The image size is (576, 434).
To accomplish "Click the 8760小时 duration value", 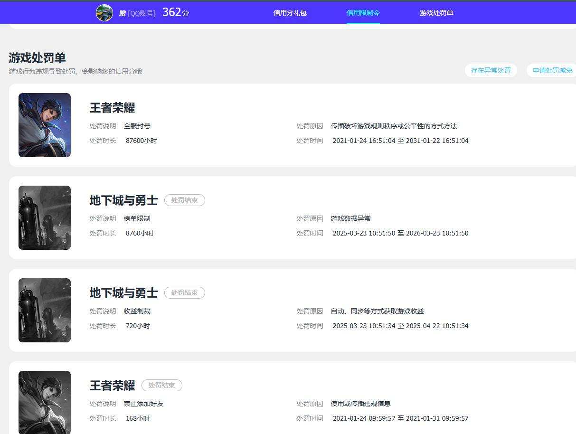I will tap(140, 233).
